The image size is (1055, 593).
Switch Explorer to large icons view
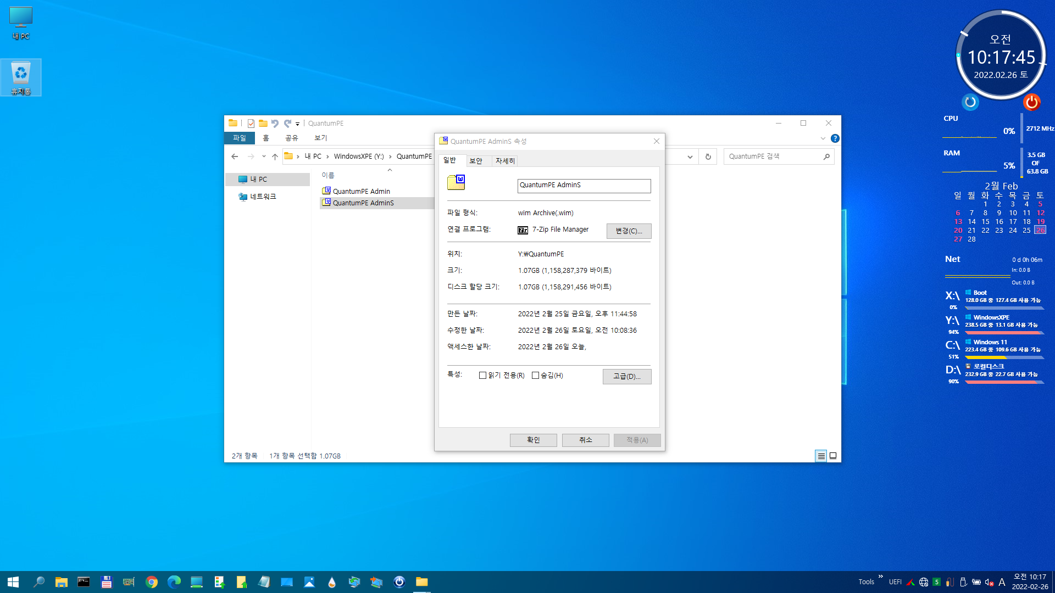coord(833,456)
